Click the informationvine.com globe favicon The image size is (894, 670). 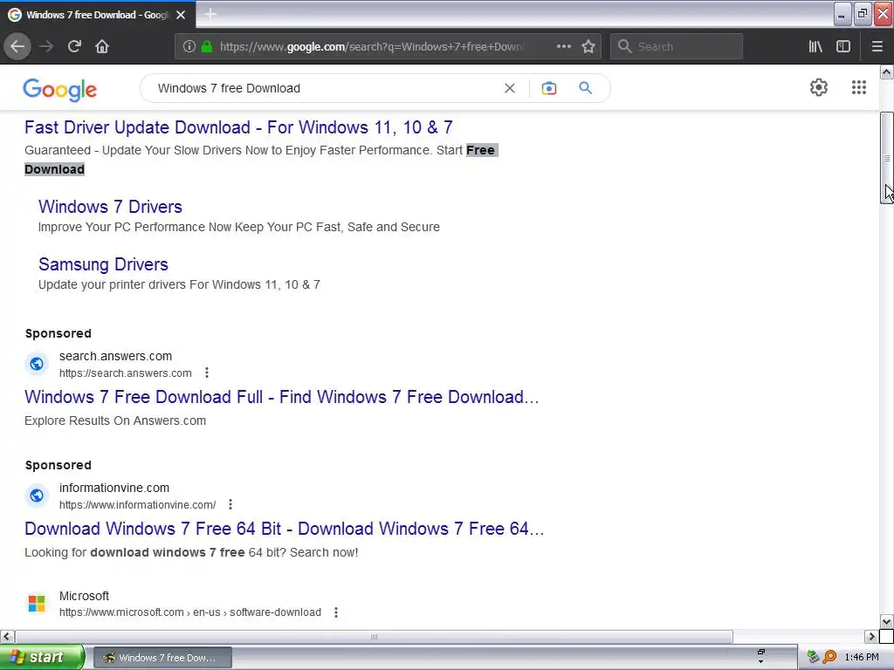coord(37,496)
